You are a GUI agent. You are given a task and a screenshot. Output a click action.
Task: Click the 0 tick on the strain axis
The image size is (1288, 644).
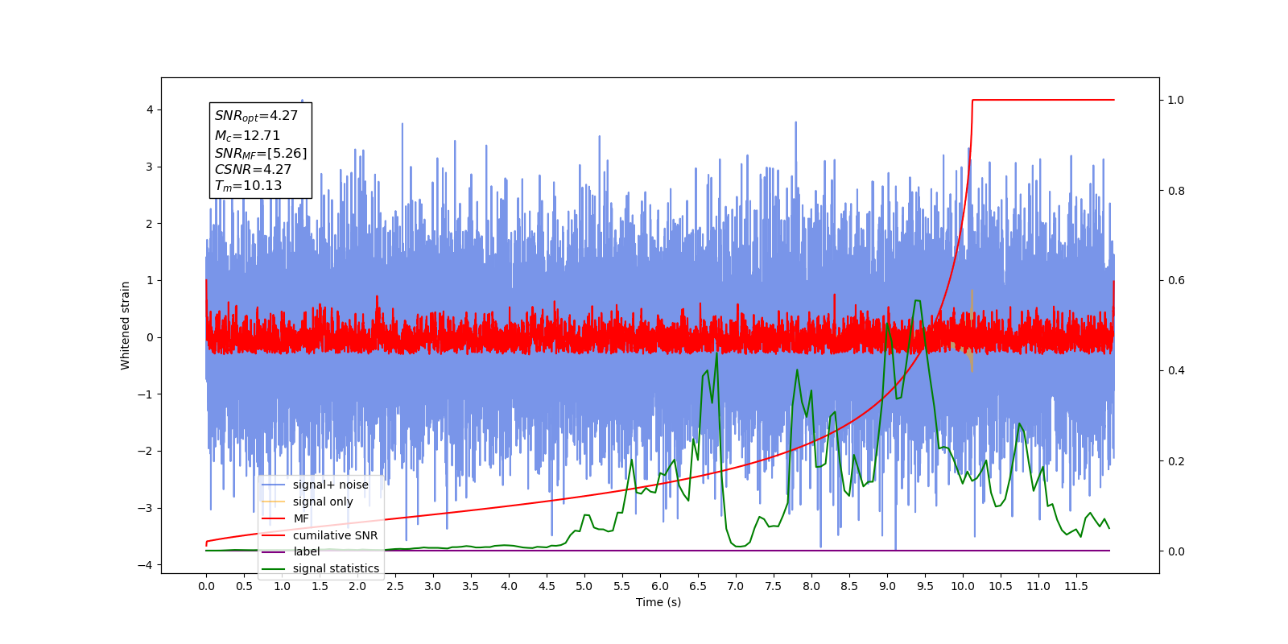pyautogui.click(x=149, y=337)
